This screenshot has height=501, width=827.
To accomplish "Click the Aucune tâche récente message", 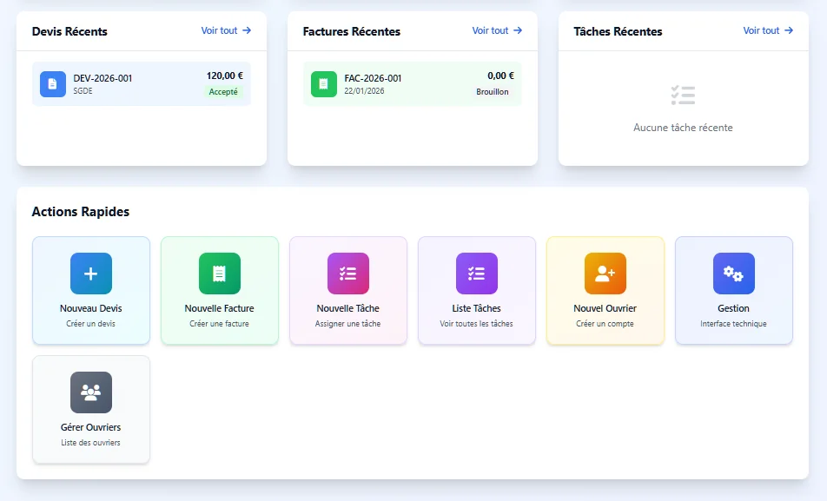I will coord(683,128).
